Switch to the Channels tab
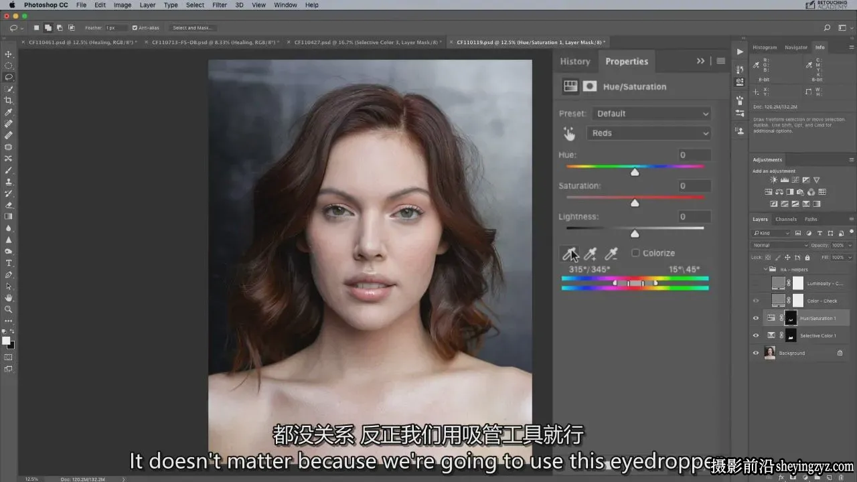The height and width of the screenshot is (482, 857). click(786, 220)
